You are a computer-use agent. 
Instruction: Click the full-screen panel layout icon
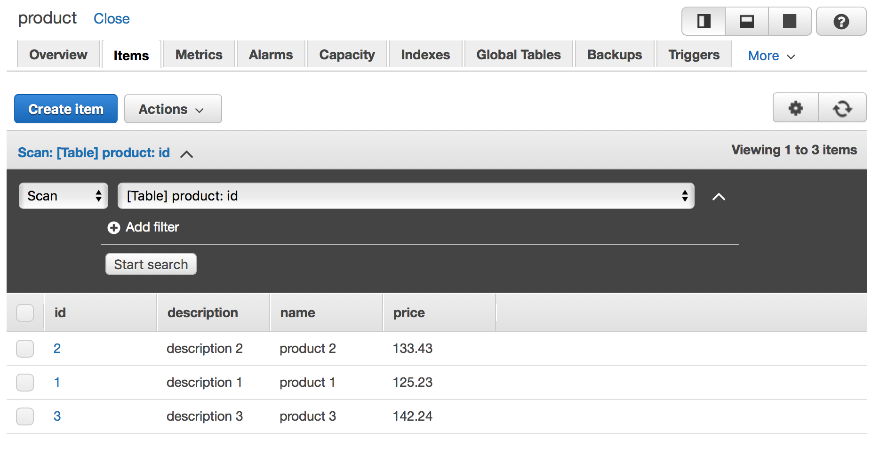click(x=789, y=22)
